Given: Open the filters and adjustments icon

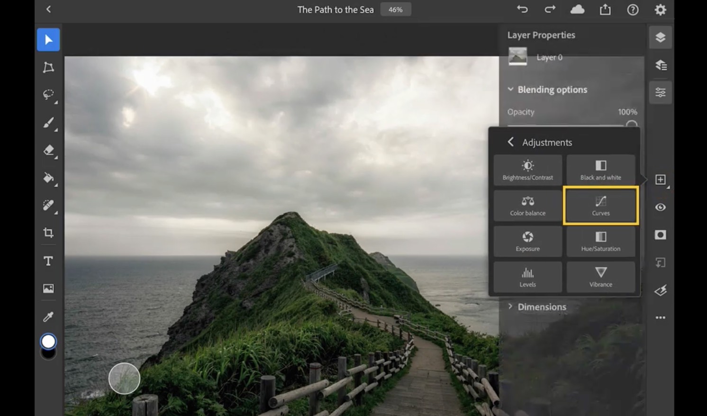Looking at the screenshot, I should pyautogui.click(x=661, y=290).
